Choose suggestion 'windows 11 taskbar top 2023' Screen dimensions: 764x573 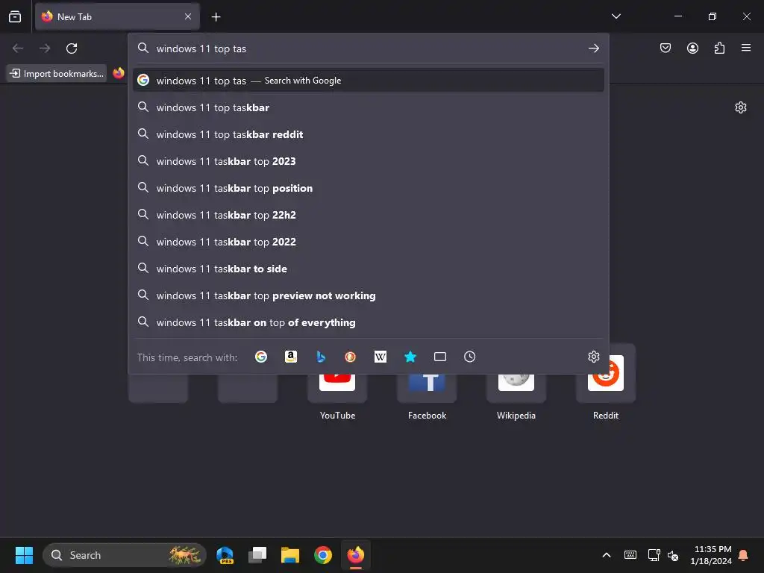[x=369, y=161]
